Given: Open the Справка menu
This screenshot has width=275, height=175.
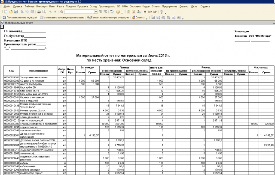Looking at the screenshot, I should pos(205,6).
